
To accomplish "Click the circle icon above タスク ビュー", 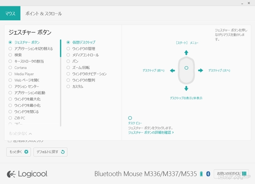I will point(130,118).
